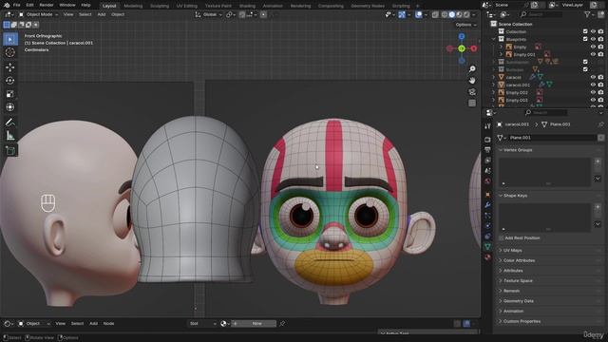
Task: Disable rendering of Empty.003 camera icon
Action: (600, 100)
